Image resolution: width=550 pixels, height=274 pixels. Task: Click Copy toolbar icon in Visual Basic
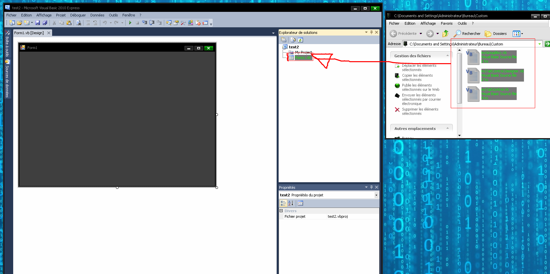[62, 23]
